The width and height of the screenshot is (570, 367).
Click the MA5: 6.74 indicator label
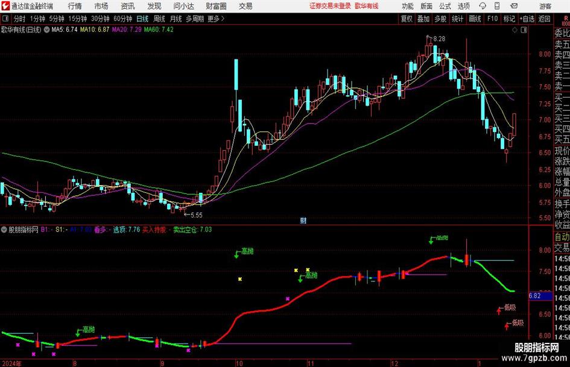click(x=65, y=30)
